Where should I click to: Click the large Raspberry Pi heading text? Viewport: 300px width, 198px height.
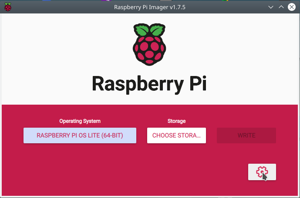click(149, 84)
